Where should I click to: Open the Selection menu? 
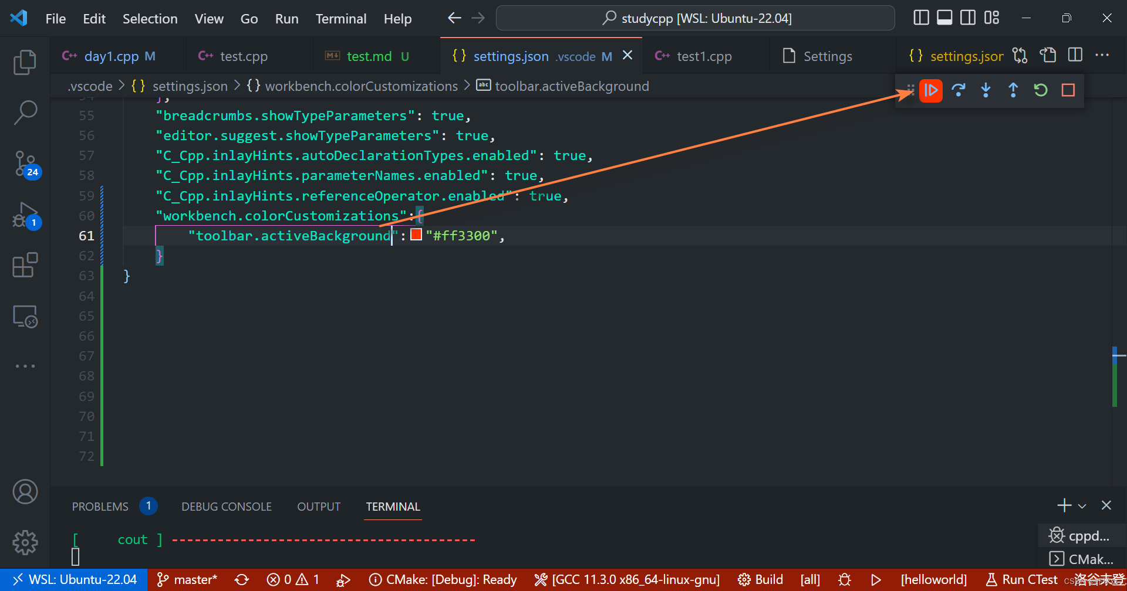tap(150, 19)
